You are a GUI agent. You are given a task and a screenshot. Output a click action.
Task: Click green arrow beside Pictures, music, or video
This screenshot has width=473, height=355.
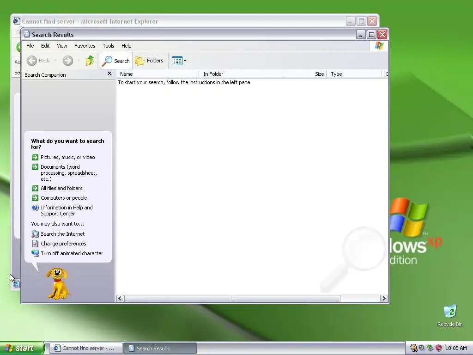click(x=35, y=157)
